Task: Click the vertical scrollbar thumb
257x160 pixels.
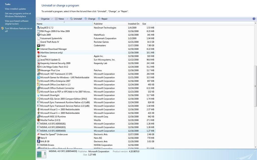Action: pyautogui.click(x=255, y=86)
